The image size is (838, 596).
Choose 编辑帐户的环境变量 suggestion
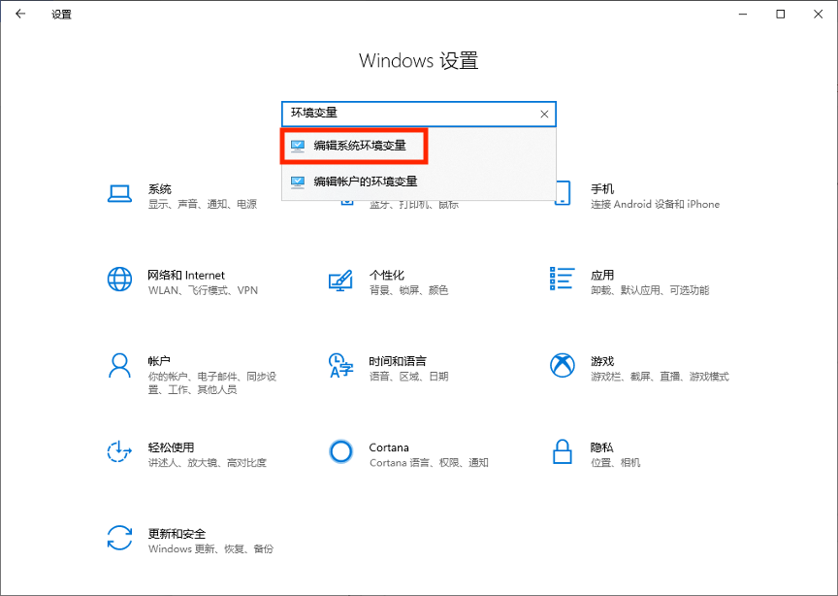[x=365, y=182]
